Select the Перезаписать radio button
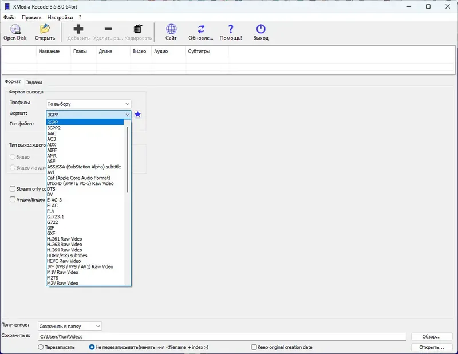 pos(41,347)
